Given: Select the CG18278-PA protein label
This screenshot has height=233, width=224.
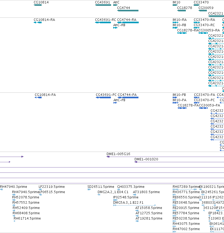Looking at the screenshot, I should tap(188, 105).
